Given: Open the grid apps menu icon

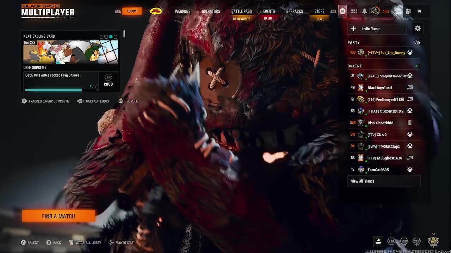Looking at the screenshot, I should click(x=354, y=11).
